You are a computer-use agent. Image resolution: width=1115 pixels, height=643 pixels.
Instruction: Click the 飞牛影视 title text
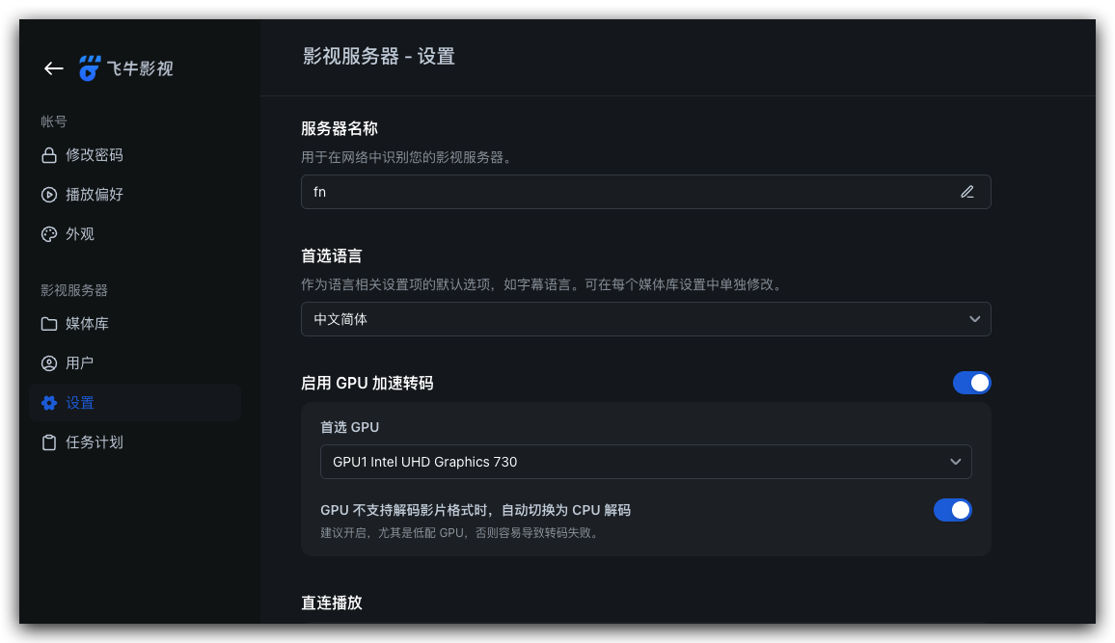coord(141,68)
